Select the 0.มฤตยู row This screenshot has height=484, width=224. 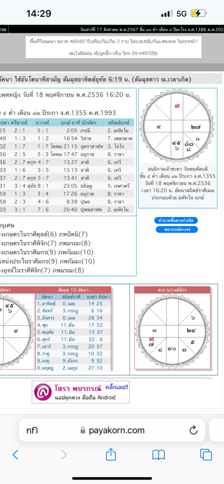[x=73, y=368]
